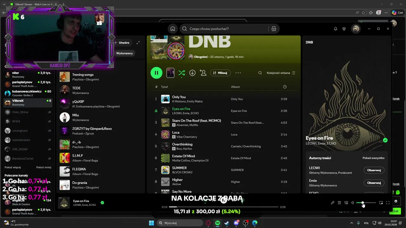This screenshot has height=228, width=406.
Task: Download the DNB playlist
Action: click(192, 73)
